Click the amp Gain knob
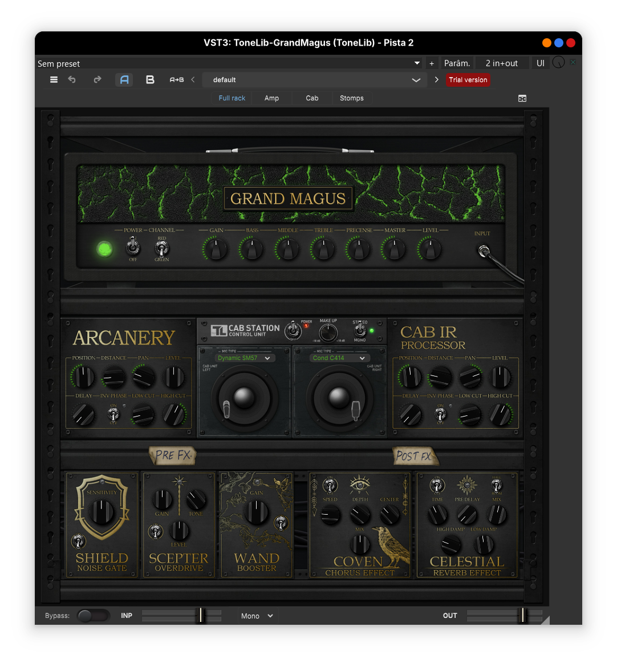 216,249
